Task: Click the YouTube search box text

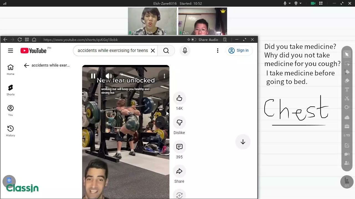Action: point(113,50)
